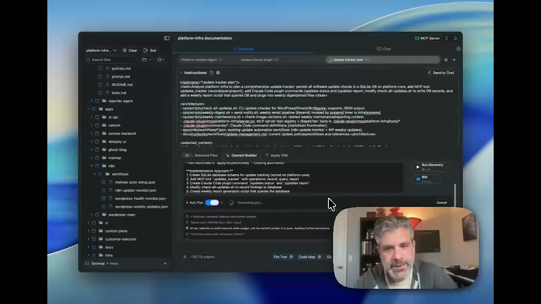
Task: Check the convex-backend folder checkbox
Action: [x=97, y=133]
